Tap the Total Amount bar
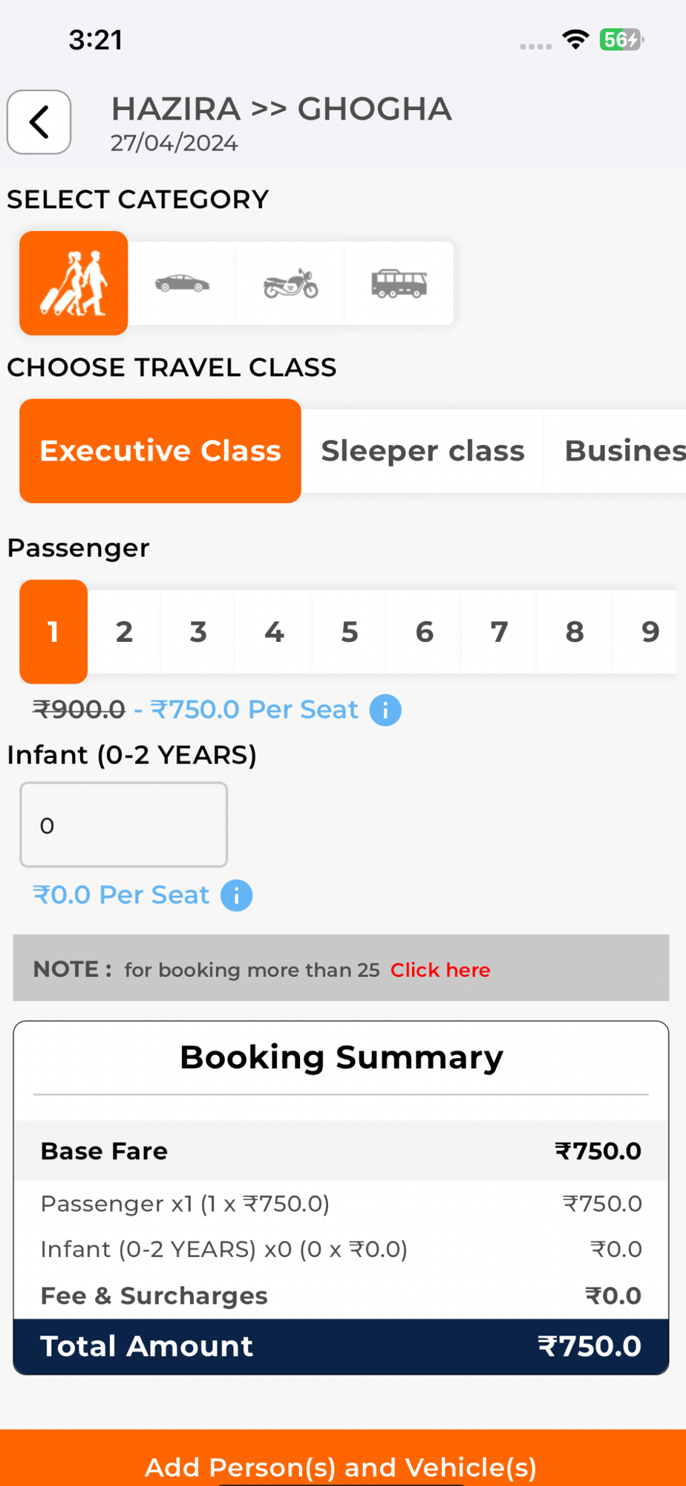The width and height of the screenshot is (686, 1486). pyautogui.click(x=341, y=1346)
